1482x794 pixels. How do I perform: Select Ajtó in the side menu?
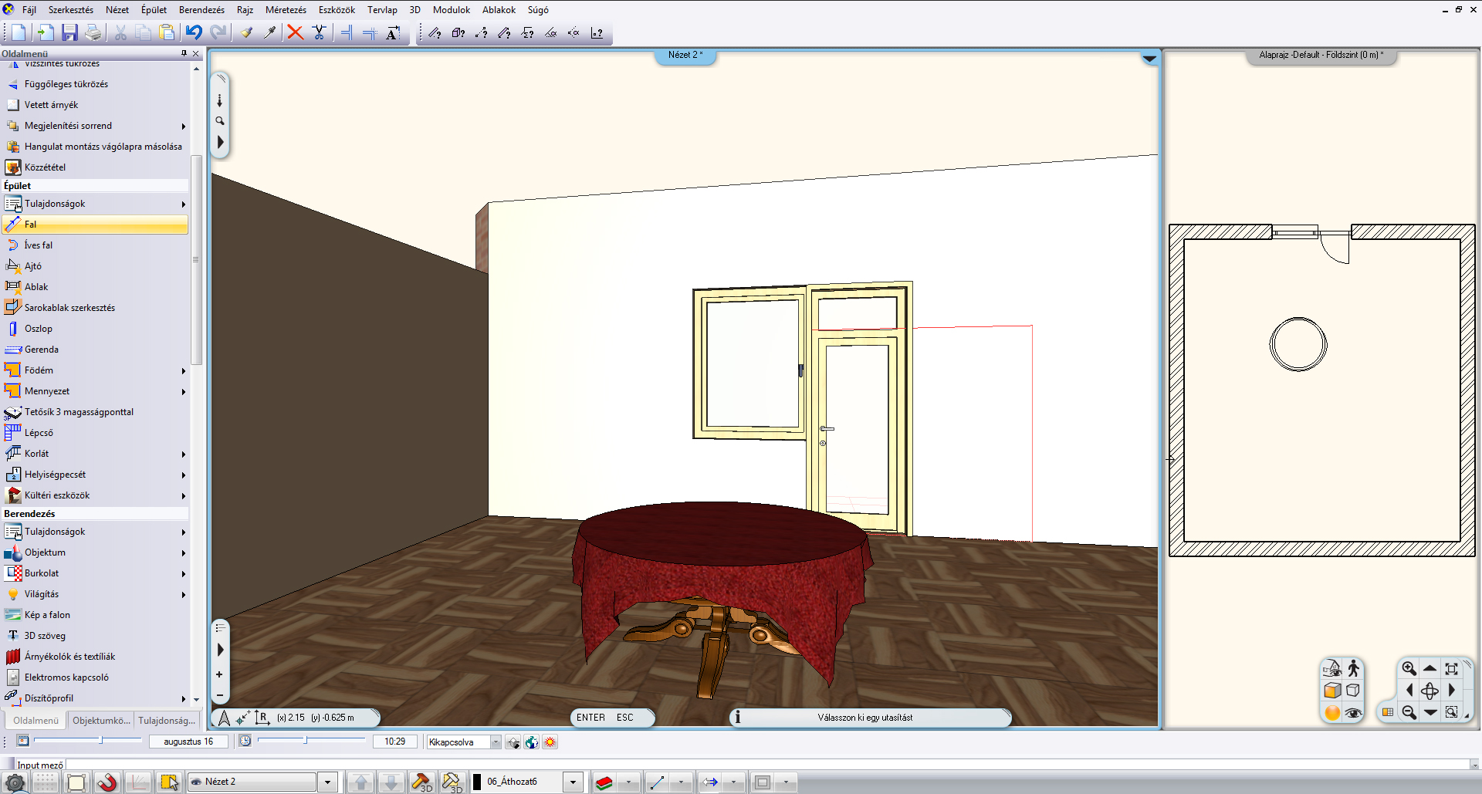tap(33, 266)
